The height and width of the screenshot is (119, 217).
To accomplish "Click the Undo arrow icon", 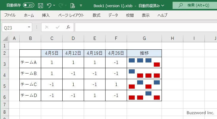I will point(49,5).
